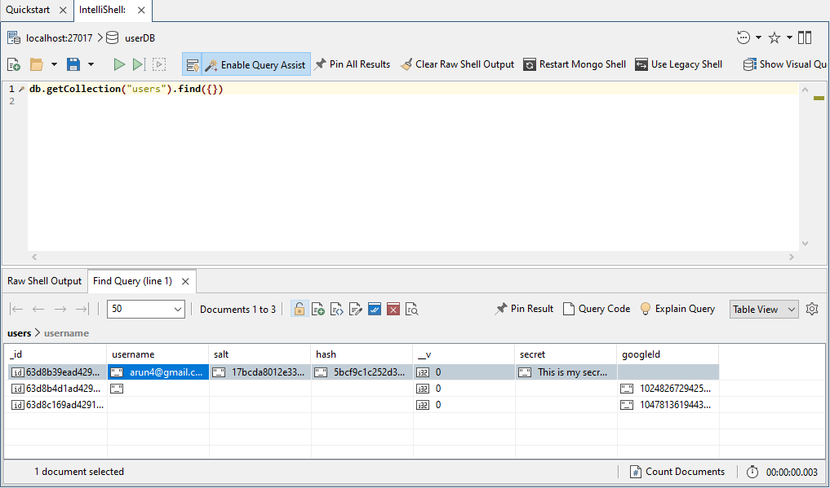Go to the previous results page arrow
This screenshot has height=488, width=830.
tap(38, 309)
